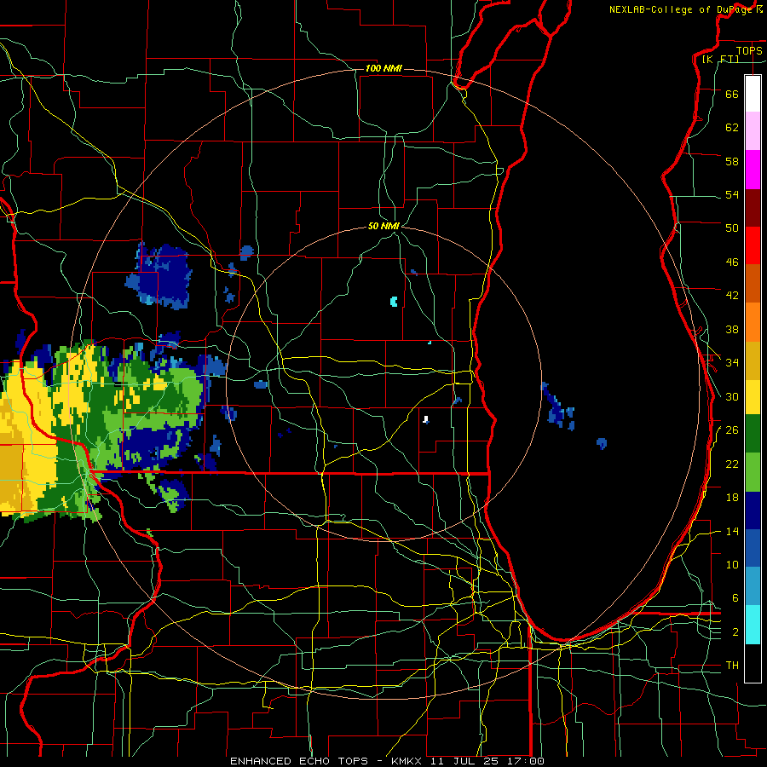Image resolution: width=767 pixels, height=767 pixels.
Task: Click the TH threshold legend label
Action: click(732, 665)
